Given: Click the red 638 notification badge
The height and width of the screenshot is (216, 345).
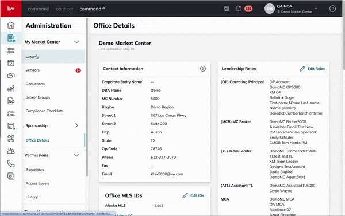Looking at the screenshot, I should [248, 9].
